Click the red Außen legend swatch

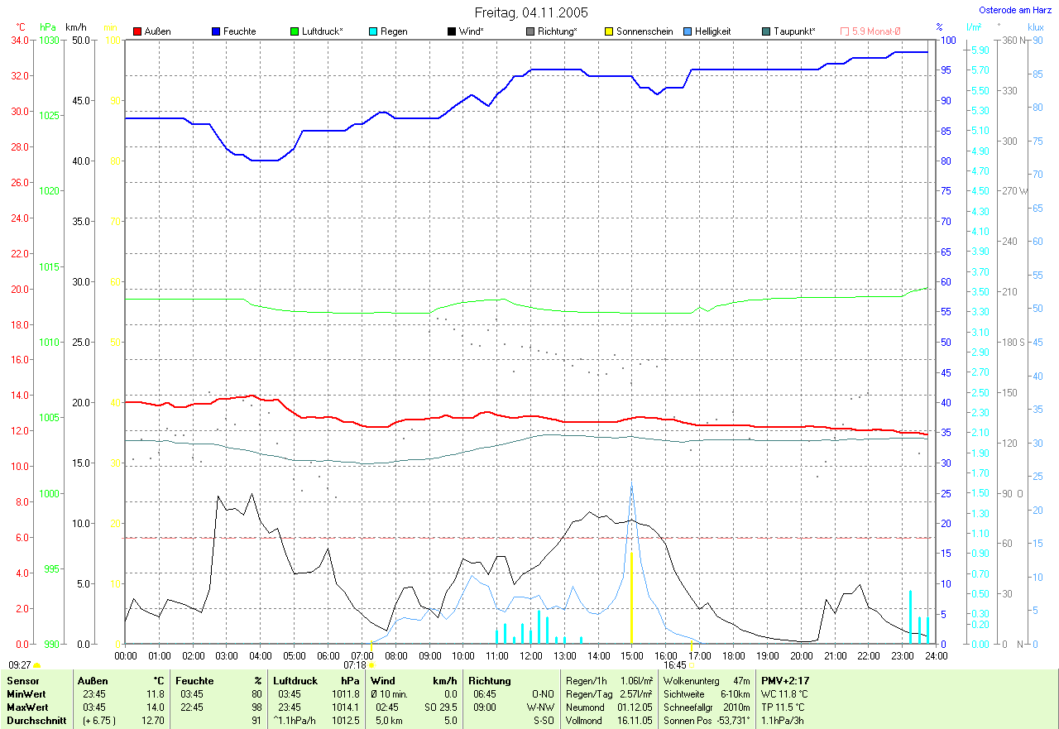137,31
